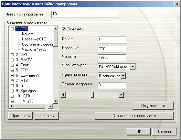This screenshot has height=140, width=181.
Task: Uncheck the Включить checkbox
Action: pyautogui.click(x=64, y=29)
